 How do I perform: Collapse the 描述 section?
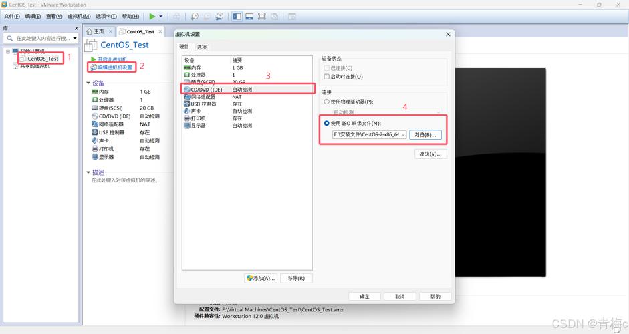pyautogui.click(x=88, y=172)
